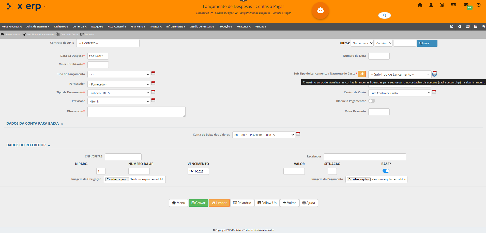The height and width of the screenshot is (233, 486).
Task: Click the green Gravar button
Action: click(x=198, y=203)
